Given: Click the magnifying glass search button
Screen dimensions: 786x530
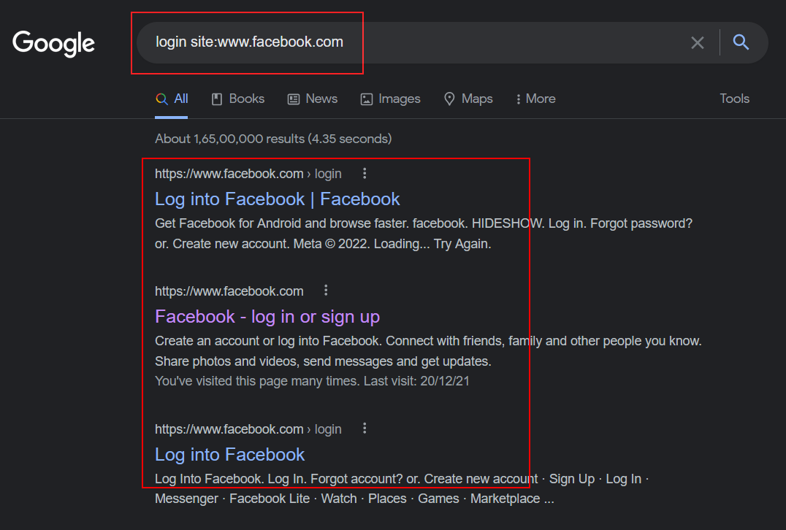Looking at the screenshot, I should click(x=741, y=42).
